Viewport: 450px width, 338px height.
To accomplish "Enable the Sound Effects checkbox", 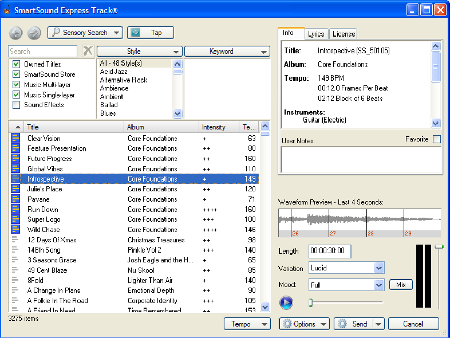I will (17, 105).
